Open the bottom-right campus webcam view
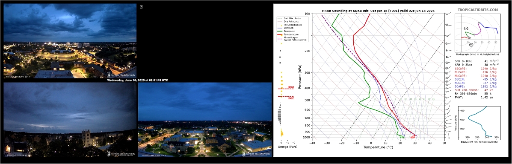 (x=205, y=120)
